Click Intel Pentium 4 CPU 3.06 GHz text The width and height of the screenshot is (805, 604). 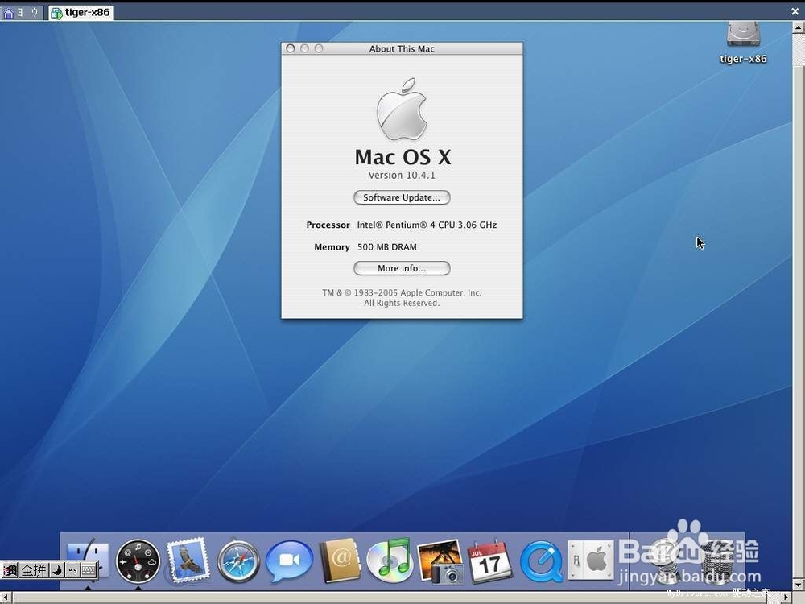click(427, 225)
